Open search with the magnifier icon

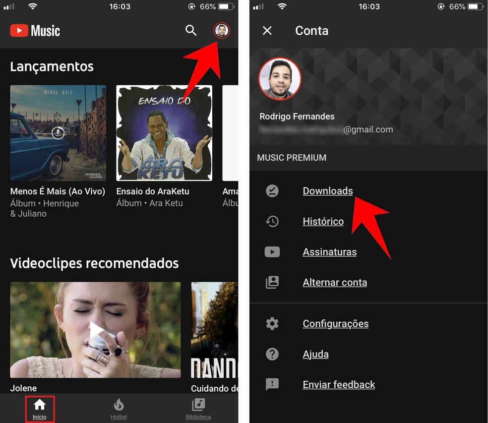click(x=191, y=31)
